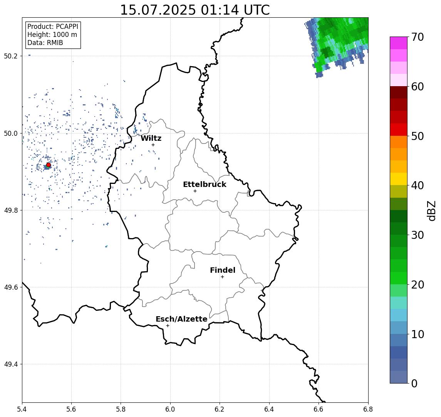
Task: Click the longitude axis label 5.8
Action: (x=121, y=409)
